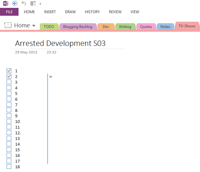The width and height of the screenshot is (200, 172).
Task: Open the TODO section tab
Action: [x=49, y=27]
